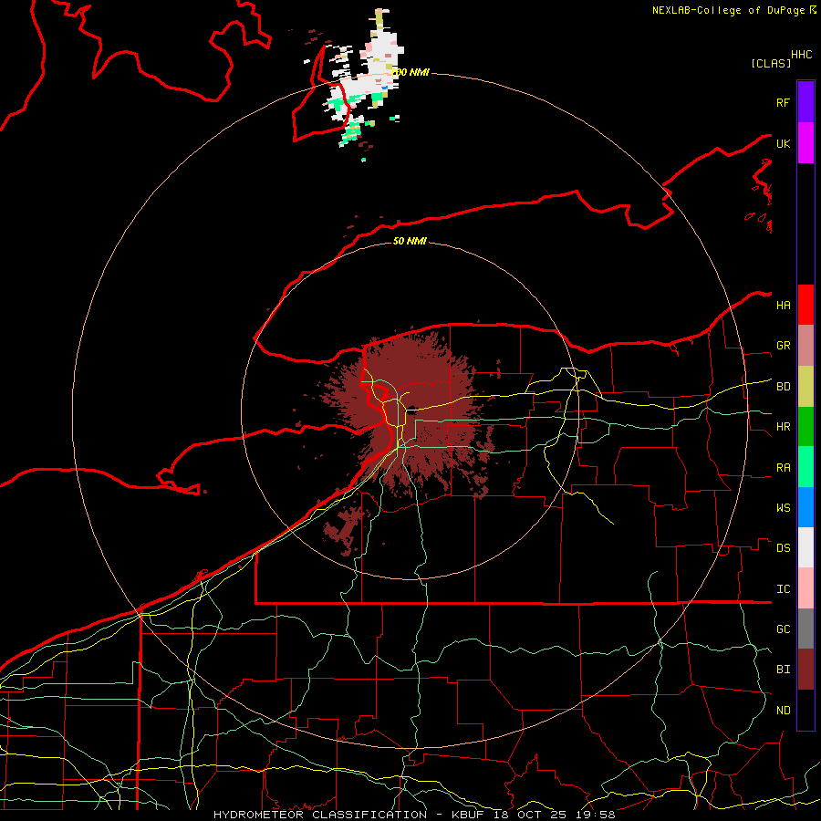Click the HYDROMETEOR CLASSIFICATION title text
The height and width of the screenshot is (821, 821).
(x=320, y=815)
